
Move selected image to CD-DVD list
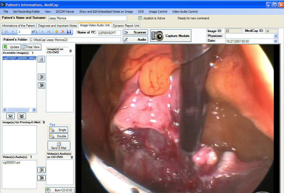coord(41,77)
